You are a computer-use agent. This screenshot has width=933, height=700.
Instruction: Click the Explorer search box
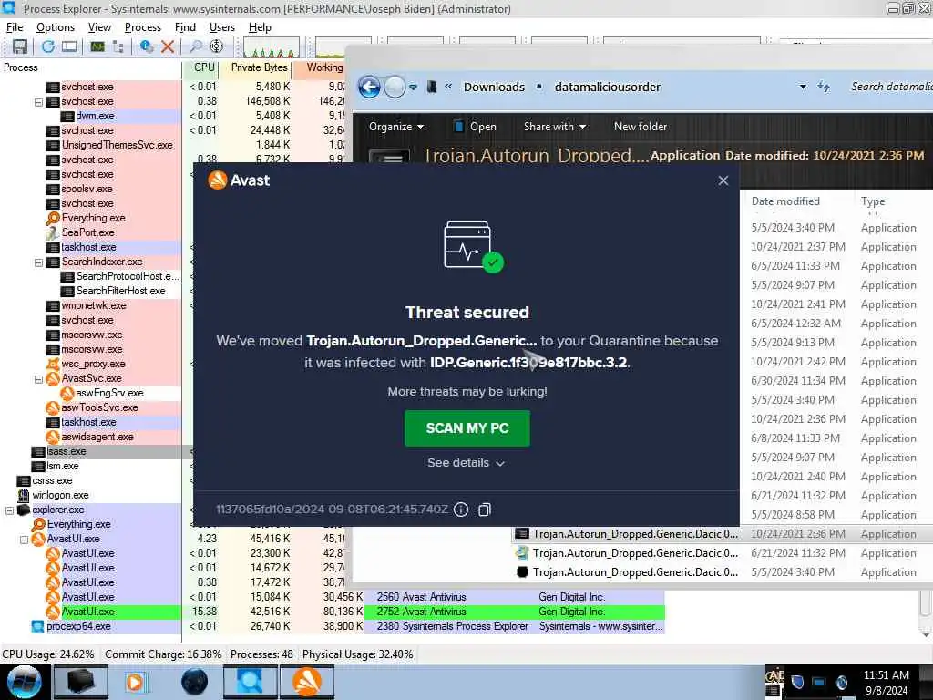point(891,87)
